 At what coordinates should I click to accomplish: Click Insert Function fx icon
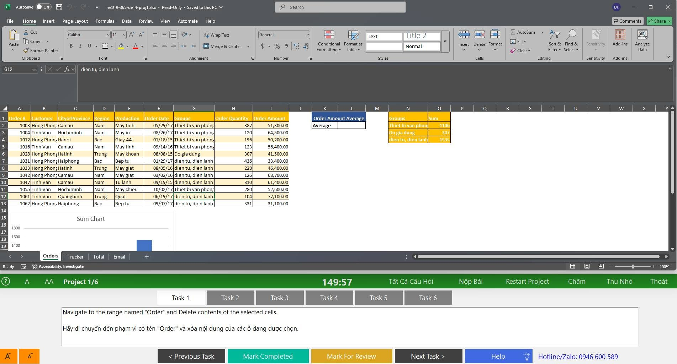tap(67, 69)
